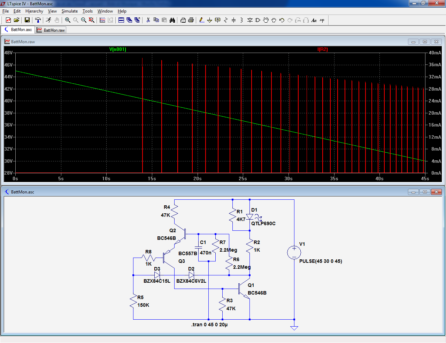Click the BC546B label under Q1
Image resolution: width=446 pixels, height=343 pixels.
click(x=257, y=293)
